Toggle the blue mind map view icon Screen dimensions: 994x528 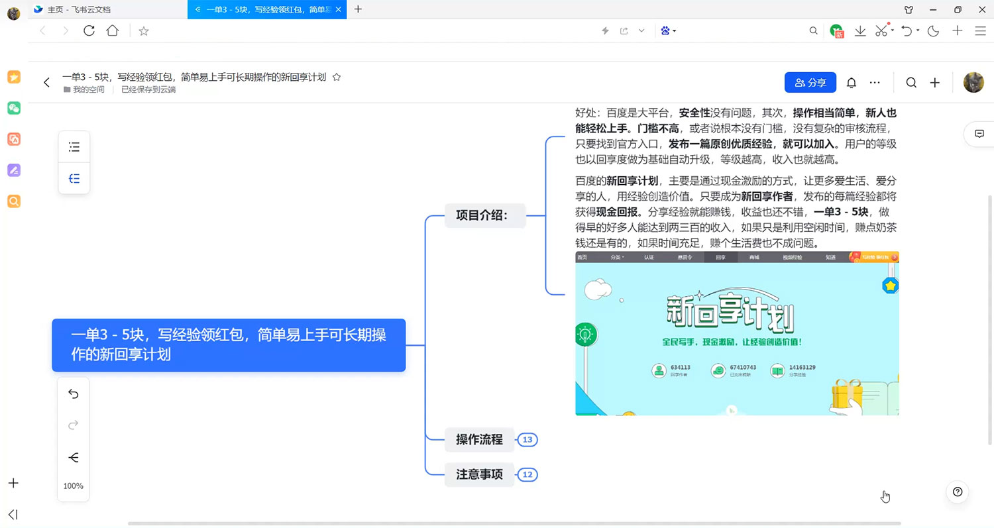click(x=74, y=178)
